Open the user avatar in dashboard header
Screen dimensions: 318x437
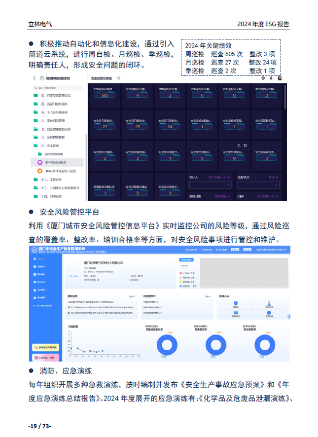[x=280, y=78]
